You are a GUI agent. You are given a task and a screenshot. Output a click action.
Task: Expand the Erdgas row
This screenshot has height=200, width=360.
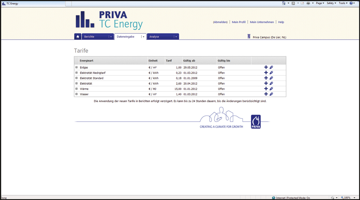pyautogui.click(x=76, y=67)
